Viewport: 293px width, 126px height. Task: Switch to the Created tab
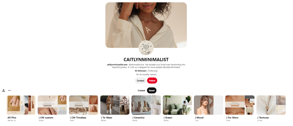[141, 91]
